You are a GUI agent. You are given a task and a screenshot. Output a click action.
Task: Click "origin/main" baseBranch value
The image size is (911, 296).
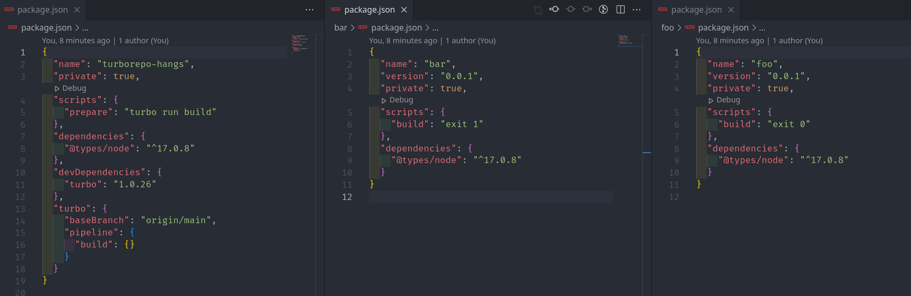click(x=176, y=221)
